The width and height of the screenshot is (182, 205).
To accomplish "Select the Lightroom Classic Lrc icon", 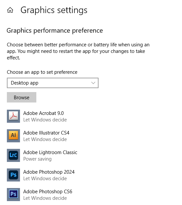I will [13, 155].
